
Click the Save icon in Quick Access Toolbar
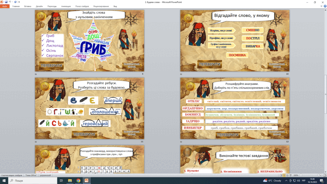click(x=6, y=2)
